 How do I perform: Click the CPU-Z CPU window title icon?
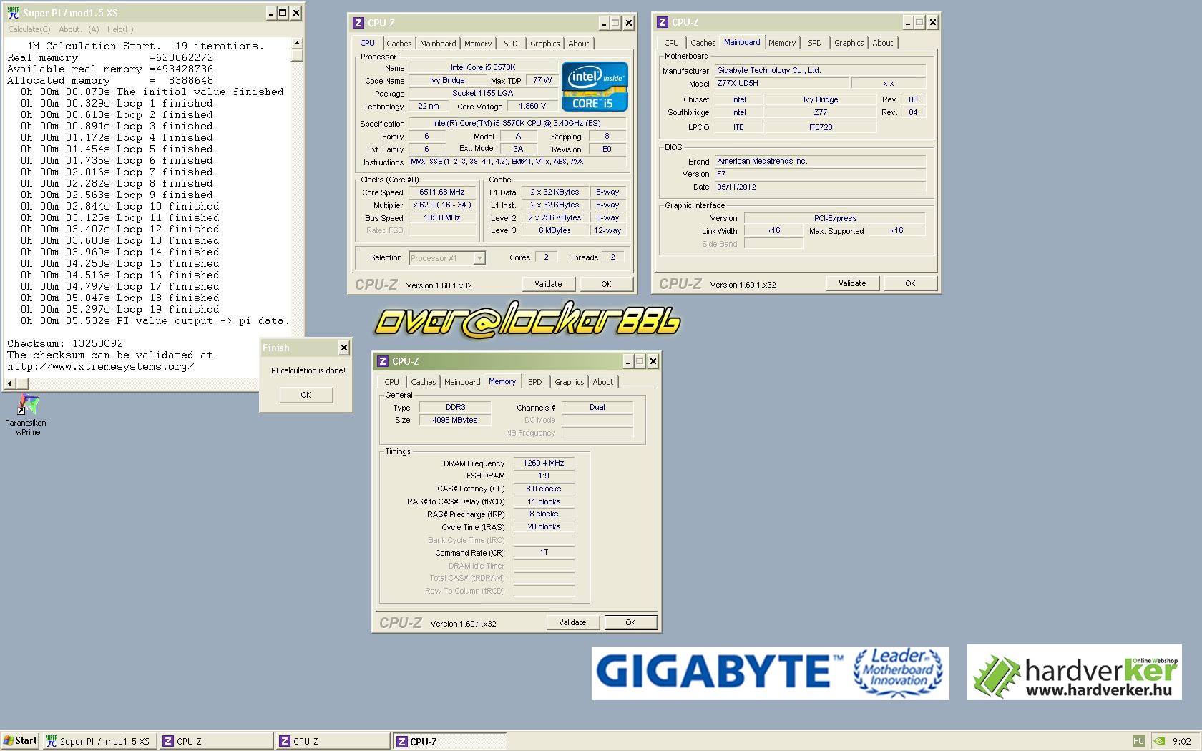(x=358, y=23)
